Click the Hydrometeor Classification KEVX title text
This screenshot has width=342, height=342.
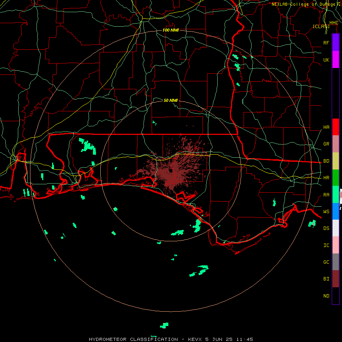171,339
